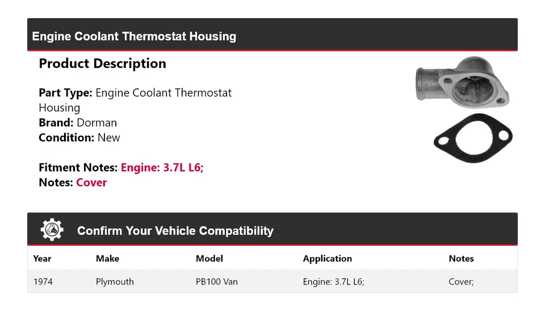Click the Product Description heading
Viewport: 545px width, 311px height.
102,63
